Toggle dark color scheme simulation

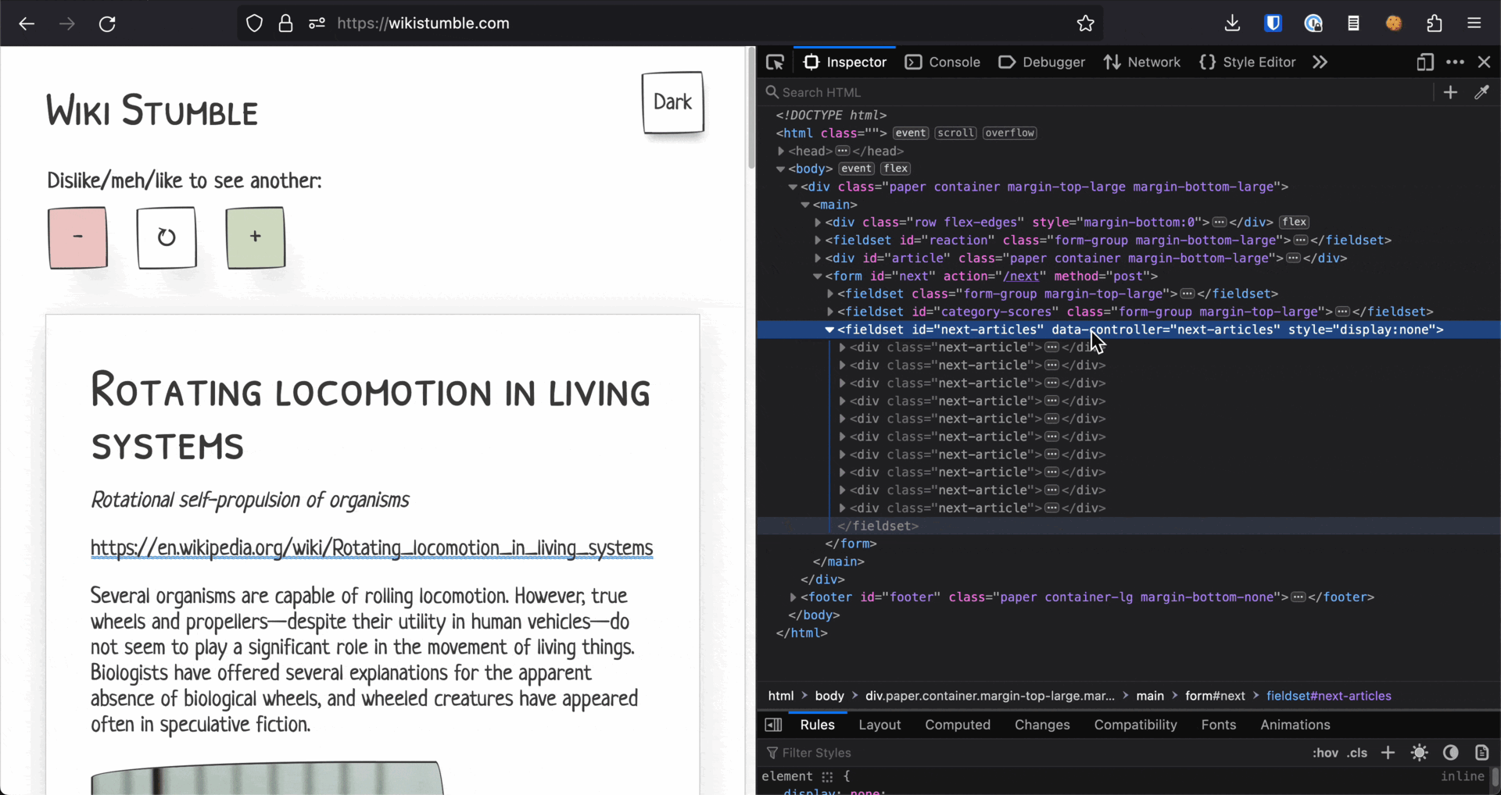click(x=1450, y=753)
